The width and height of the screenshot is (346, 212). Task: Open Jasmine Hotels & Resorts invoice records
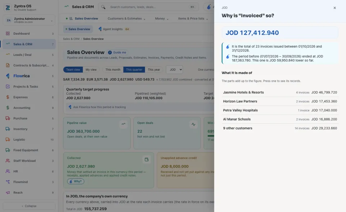pyautogui.click(x=280, y=92)
